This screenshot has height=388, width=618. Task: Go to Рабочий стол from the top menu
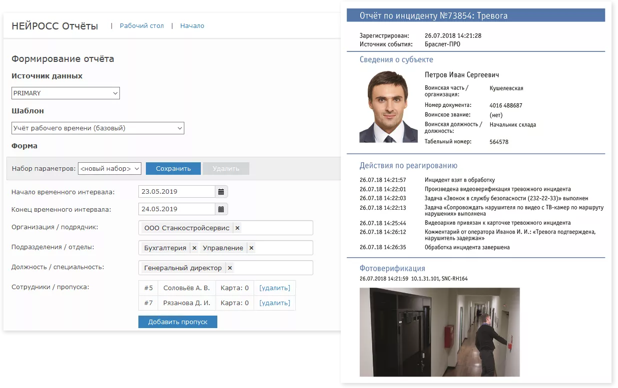(x=141, y=25)
